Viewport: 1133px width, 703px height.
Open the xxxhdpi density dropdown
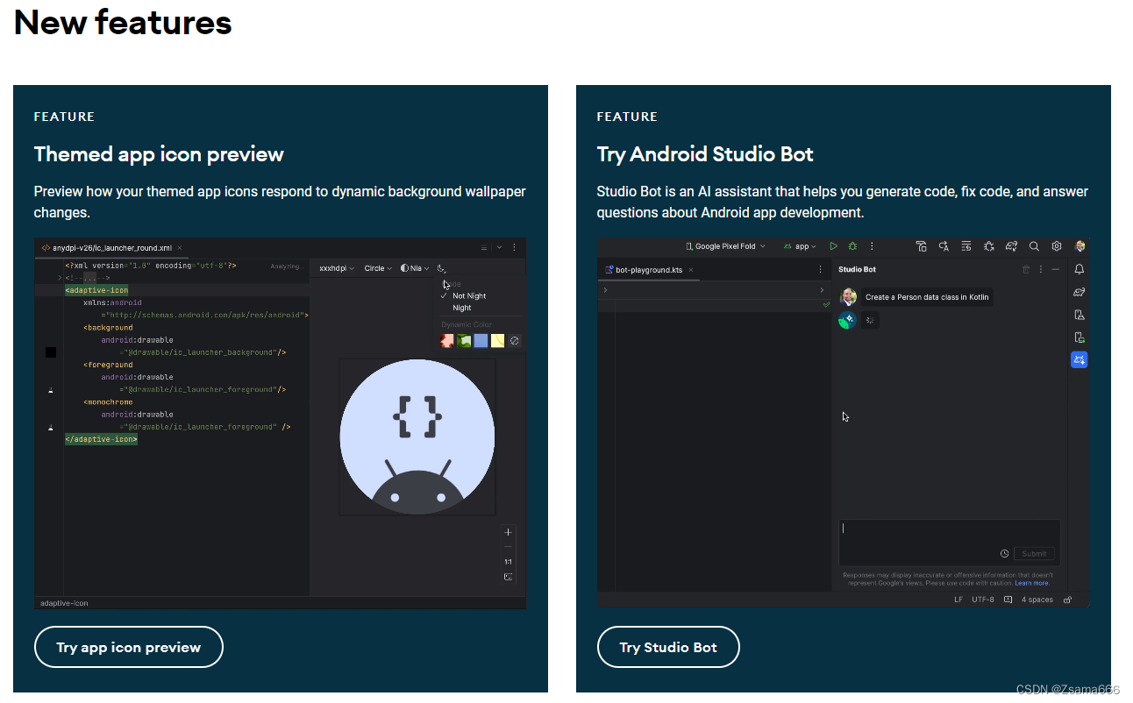(337, 268)
